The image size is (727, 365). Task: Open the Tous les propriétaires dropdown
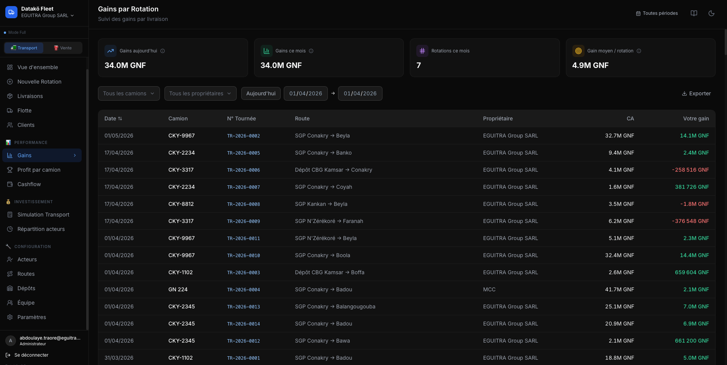tap(200, 93)
